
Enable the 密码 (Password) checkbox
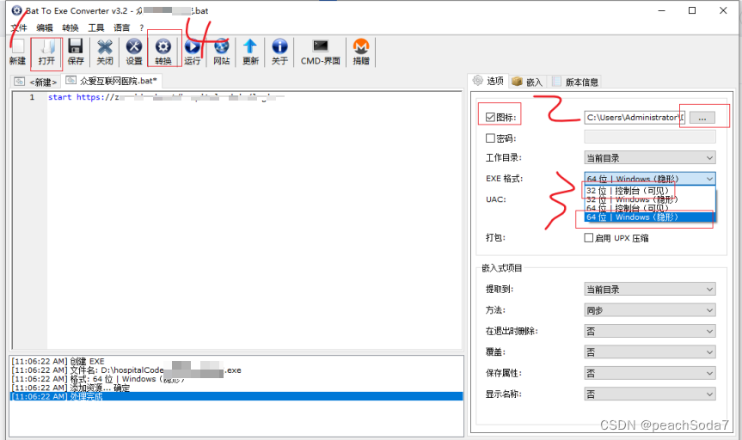pos(490,138)
